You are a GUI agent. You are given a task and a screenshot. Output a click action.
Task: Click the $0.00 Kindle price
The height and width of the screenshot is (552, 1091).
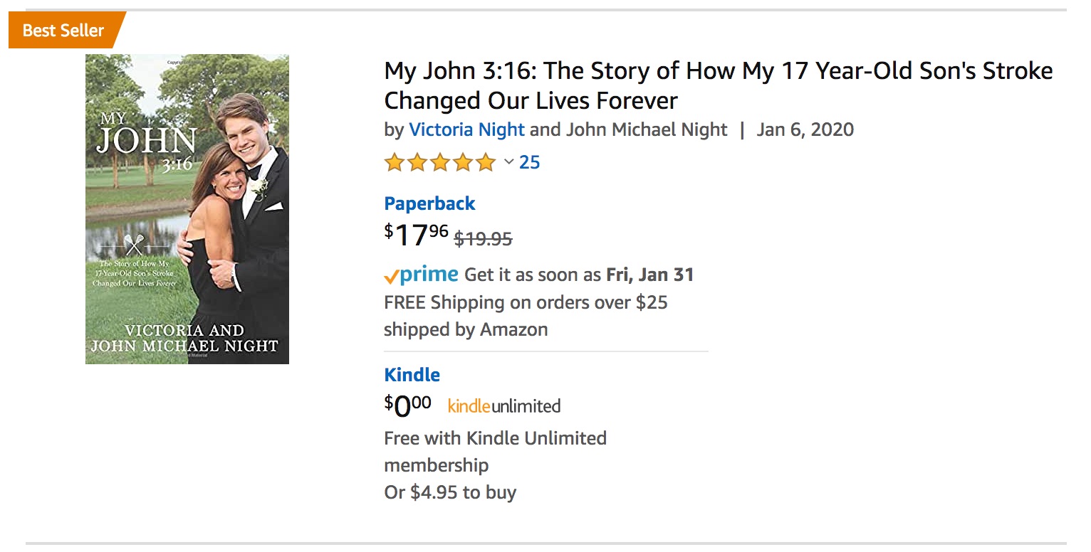click(x=408, y=406)
